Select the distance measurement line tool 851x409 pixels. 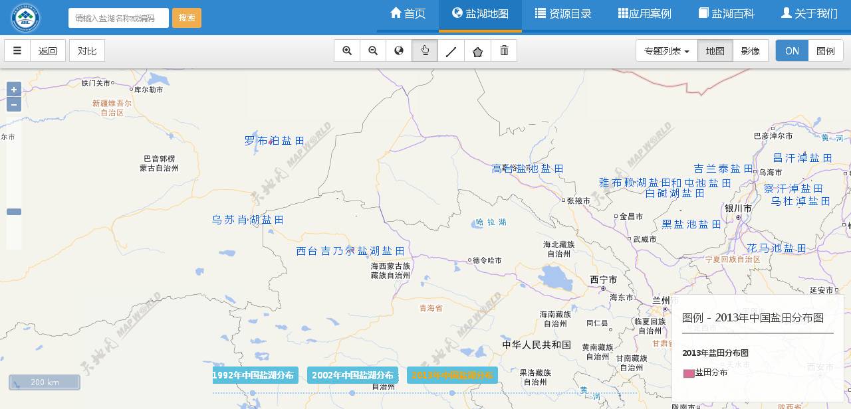tap(451, 50)
